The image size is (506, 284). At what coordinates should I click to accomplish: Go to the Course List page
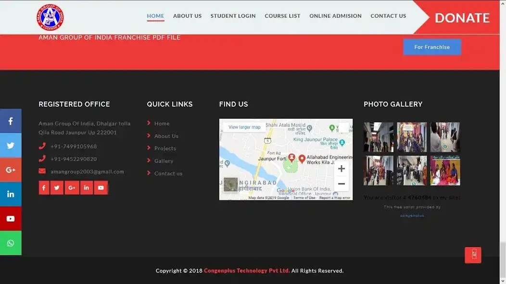[282, 16]
